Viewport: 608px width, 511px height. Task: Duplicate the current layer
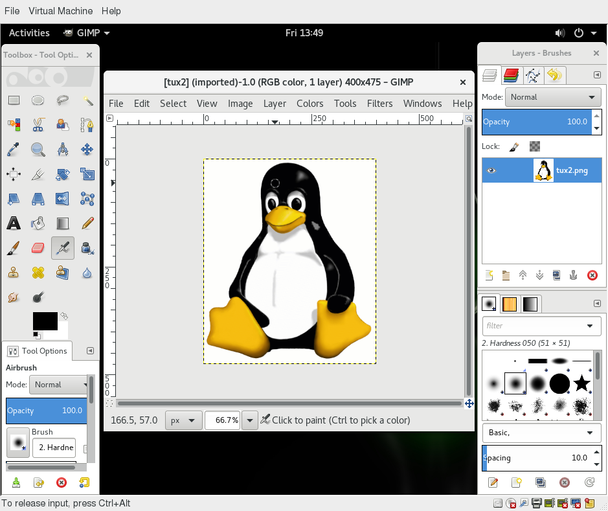[556, 275]
